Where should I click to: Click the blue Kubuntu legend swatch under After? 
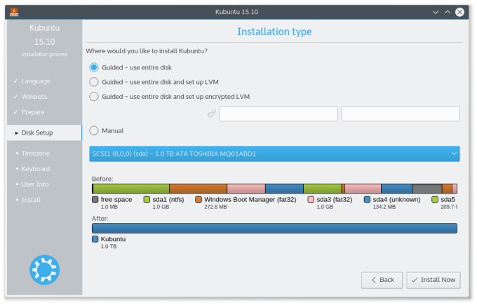pyautogui.click(x=95, y=239)
